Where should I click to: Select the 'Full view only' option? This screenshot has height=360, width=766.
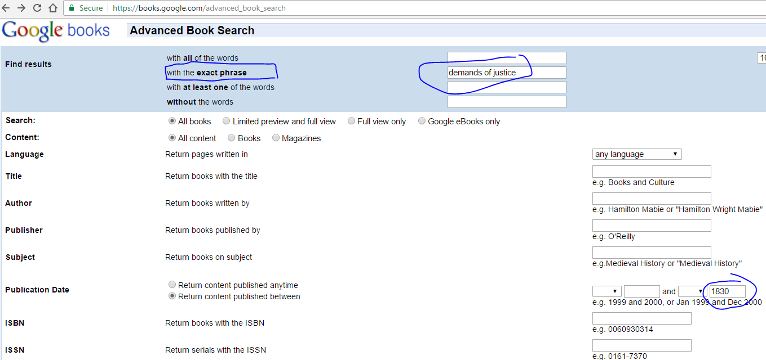tap(351, 121)
